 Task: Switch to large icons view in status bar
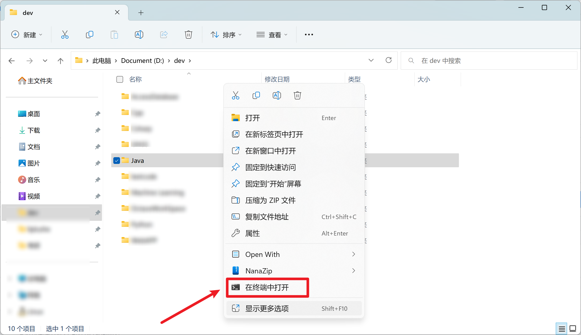573,329
